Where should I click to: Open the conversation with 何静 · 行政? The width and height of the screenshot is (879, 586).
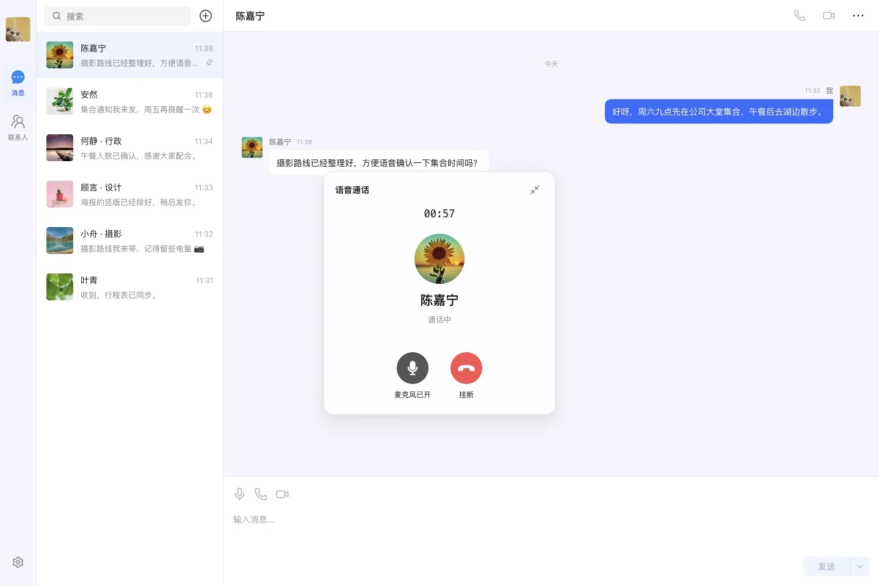(x=129, y=148)
